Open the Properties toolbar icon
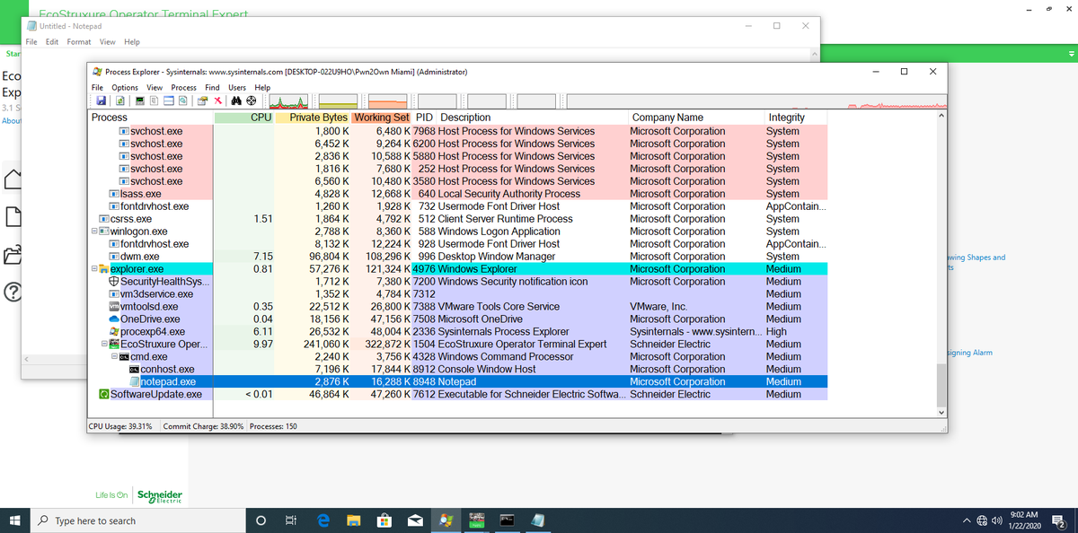Viewport: 1078px width, 533px height. tap(202, 100)
